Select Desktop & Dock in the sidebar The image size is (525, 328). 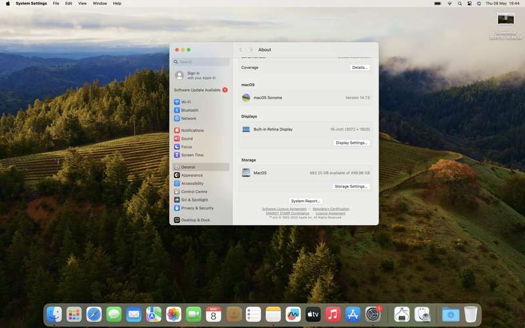[x=201, y=220]
